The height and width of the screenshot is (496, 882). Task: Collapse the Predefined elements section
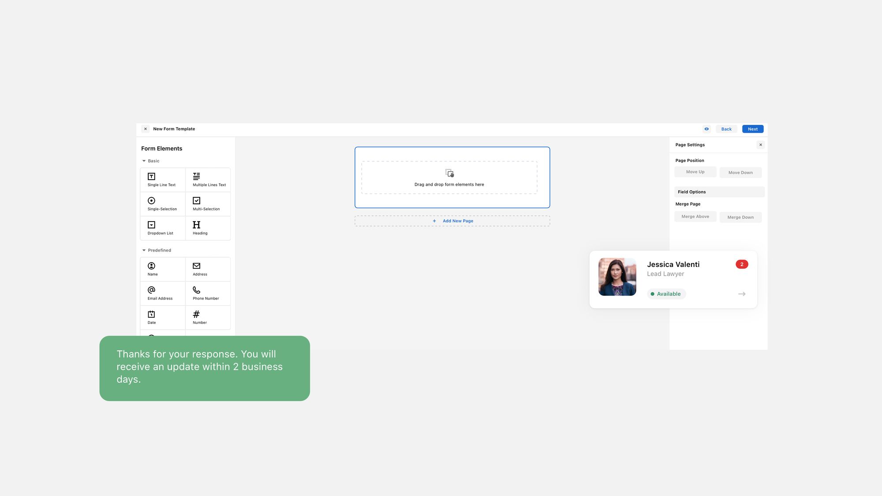[x=144, y=250]
